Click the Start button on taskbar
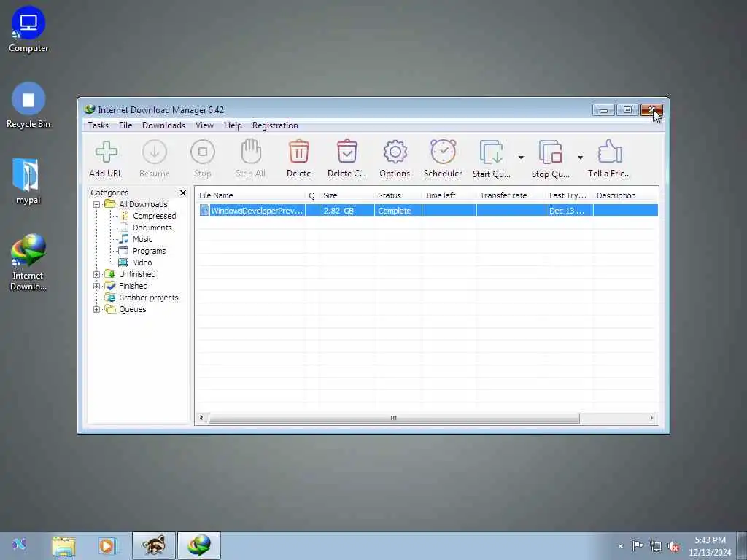 (19, 544)
